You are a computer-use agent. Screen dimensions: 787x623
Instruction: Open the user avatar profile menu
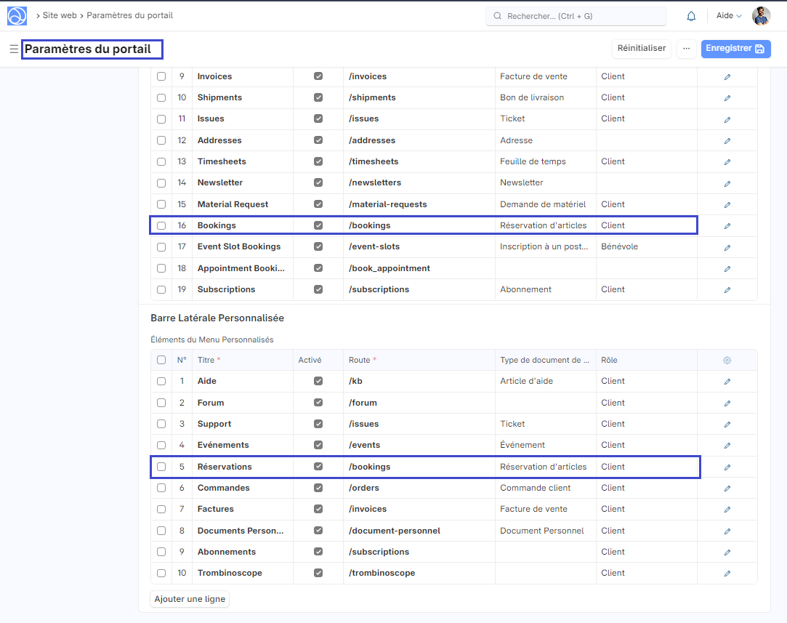[x=761, y=16]
